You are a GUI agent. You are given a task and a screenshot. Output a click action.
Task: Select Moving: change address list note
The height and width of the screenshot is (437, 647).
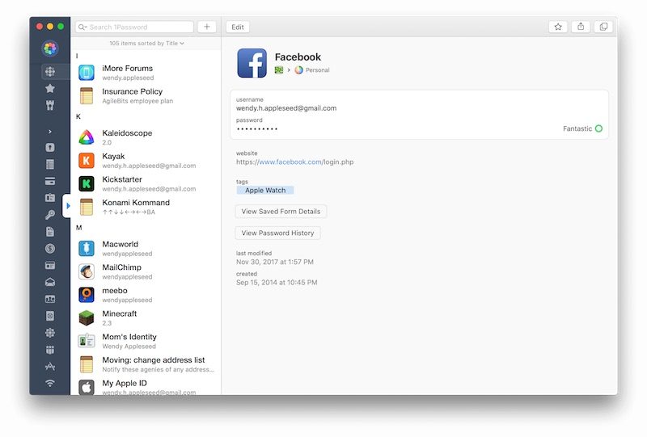point(146,364)
